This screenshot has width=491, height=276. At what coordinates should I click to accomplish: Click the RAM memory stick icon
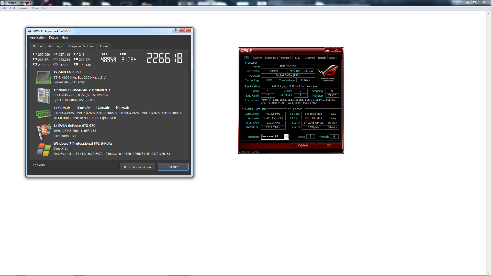point(43,113)
